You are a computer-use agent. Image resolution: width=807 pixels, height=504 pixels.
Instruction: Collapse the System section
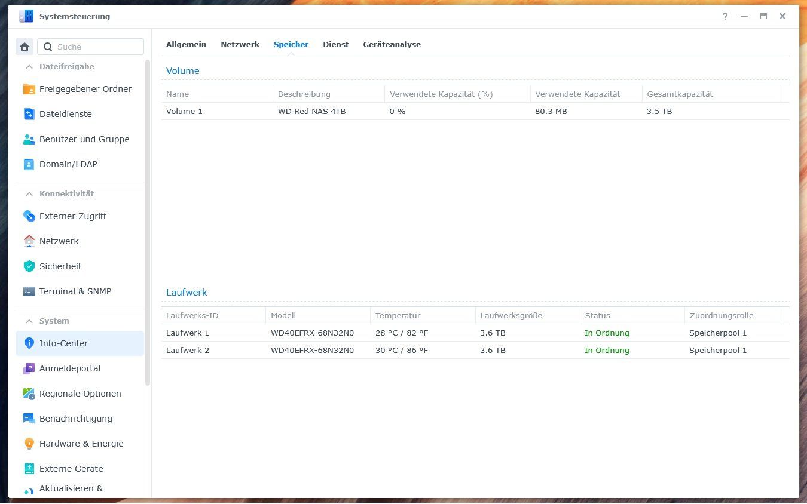pos(28,321)
